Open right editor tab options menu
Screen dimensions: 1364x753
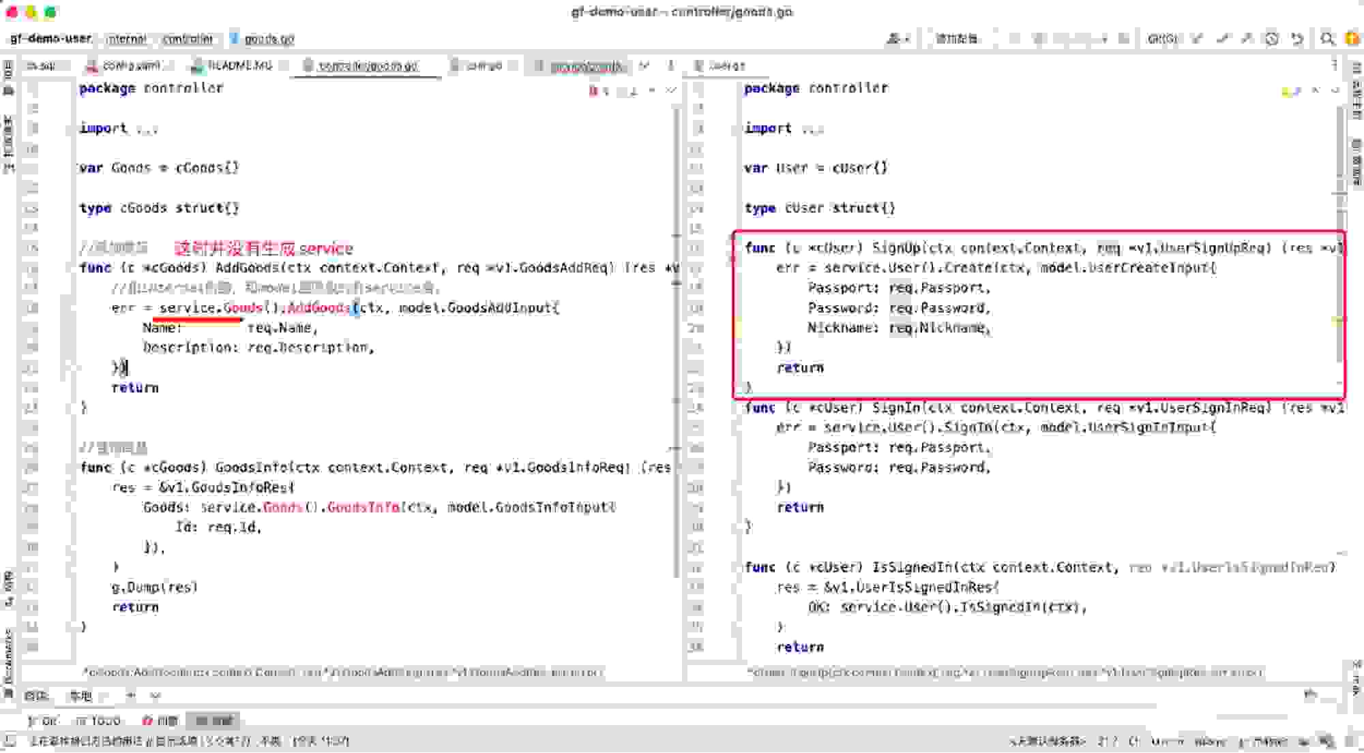point(1335,65)
